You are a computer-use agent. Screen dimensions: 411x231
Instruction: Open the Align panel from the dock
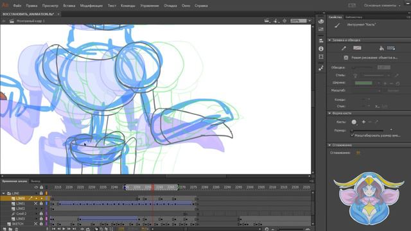[x=321, y=40]
